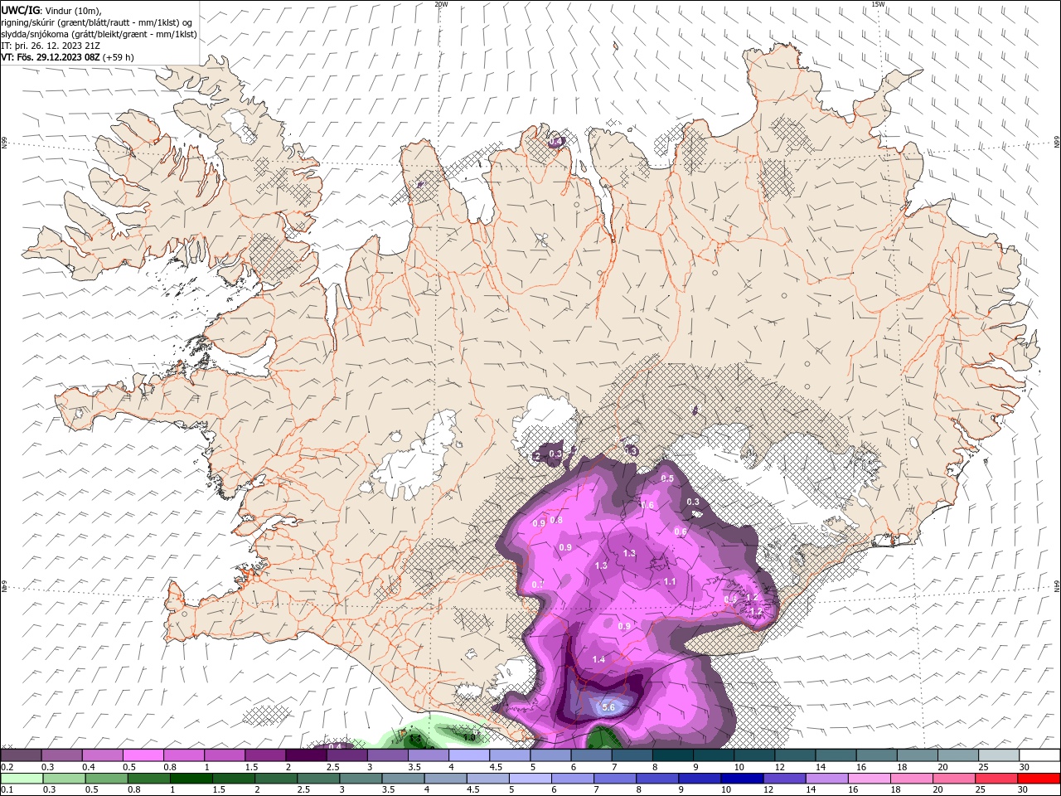Screen dimensions: 1061x796
Task: Click the '0.1' label under lower legend
Action: point(7,790)
